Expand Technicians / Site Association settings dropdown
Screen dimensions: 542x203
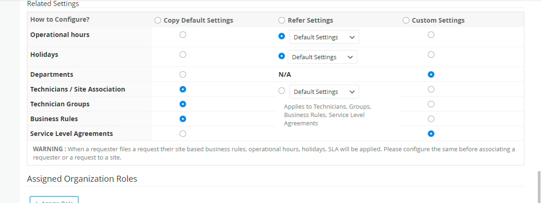[324, 92]
